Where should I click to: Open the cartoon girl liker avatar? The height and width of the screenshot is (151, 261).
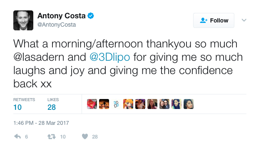(x=128, y=104)
